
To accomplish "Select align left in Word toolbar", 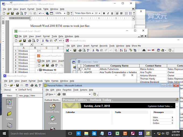I will [117, 13].
